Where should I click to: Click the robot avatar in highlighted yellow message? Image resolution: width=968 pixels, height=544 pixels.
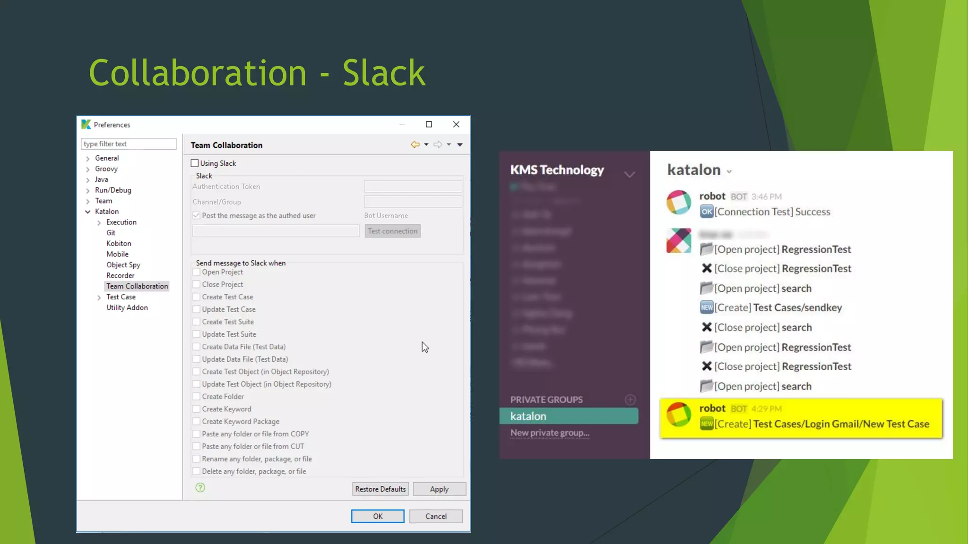679,415
